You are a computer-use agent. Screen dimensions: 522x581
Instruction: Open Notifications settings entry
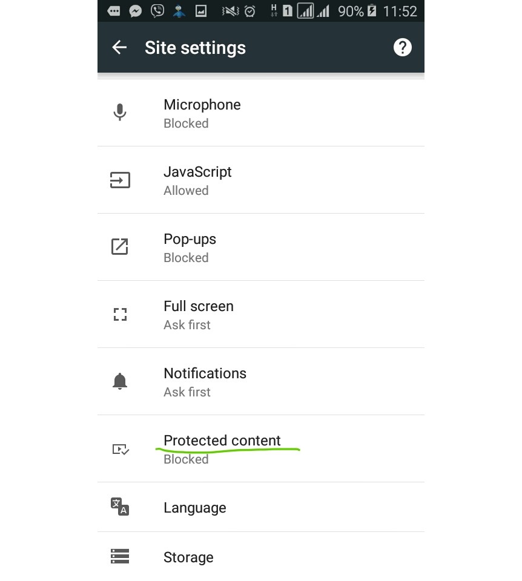261,381
